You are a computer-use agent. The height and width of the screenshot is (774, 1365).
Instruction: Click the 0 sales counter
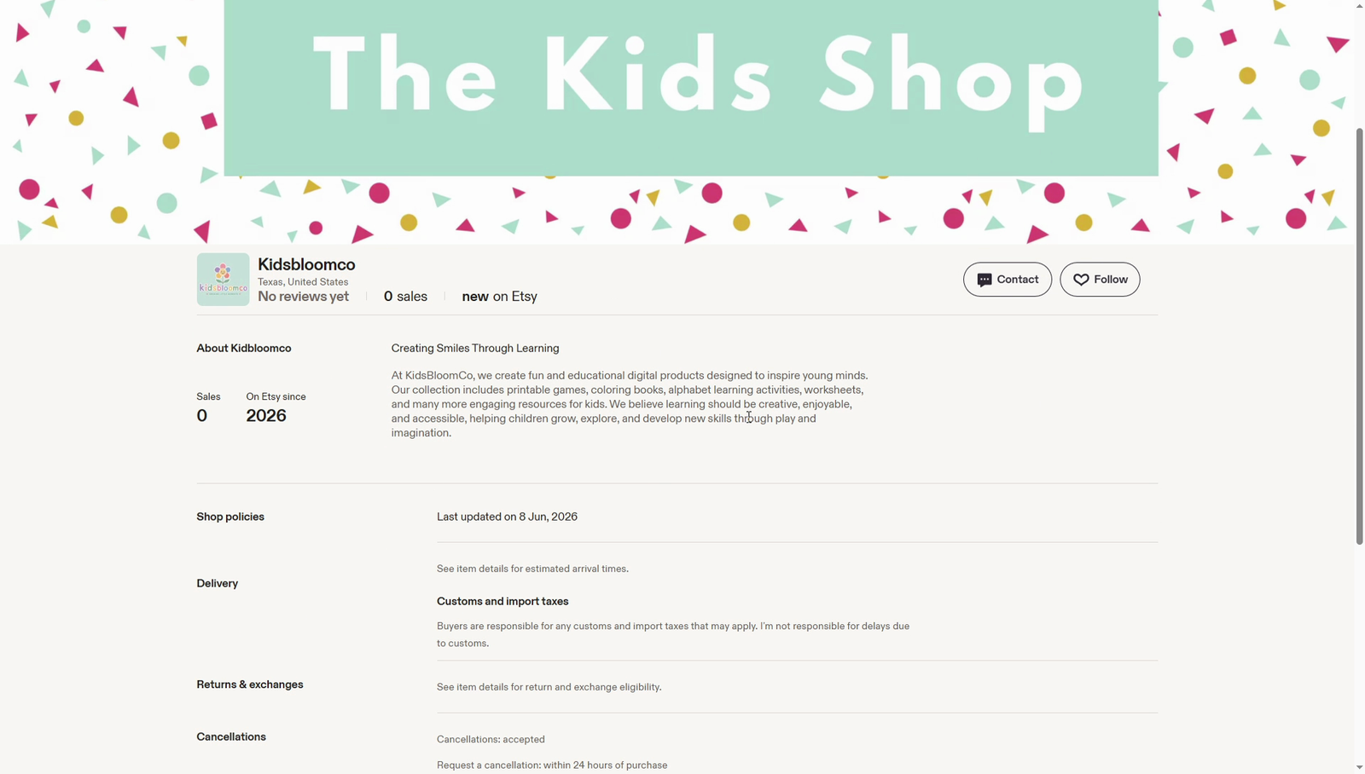coord(405,297)
